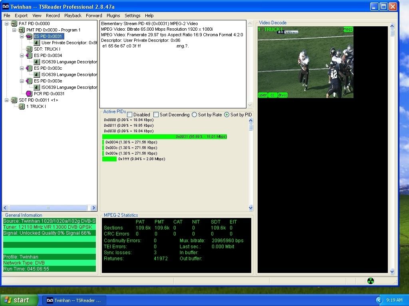409x306 pixels.
Task: Click the magenta clock icon for PCR PID 0x0031
Action: [29, 94]
